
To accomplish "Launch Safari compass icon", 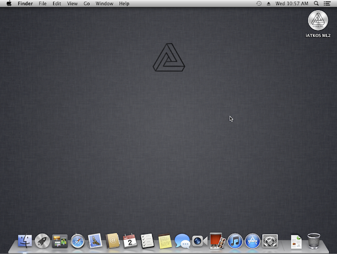I will click(77, 241).
